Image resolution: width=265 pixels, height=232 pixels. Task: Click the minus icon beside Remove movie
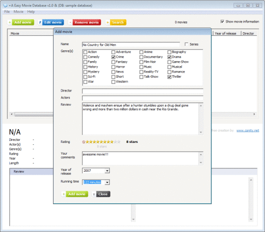point(70,22)
